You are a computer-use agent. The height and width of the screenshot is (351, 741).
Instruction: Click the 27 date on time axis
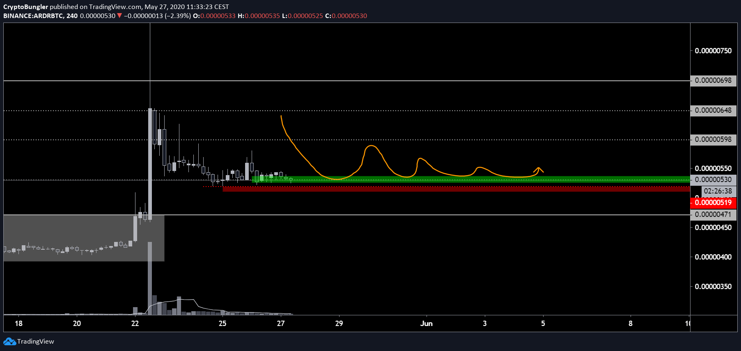pyautogui.click(x=281, y=324)
